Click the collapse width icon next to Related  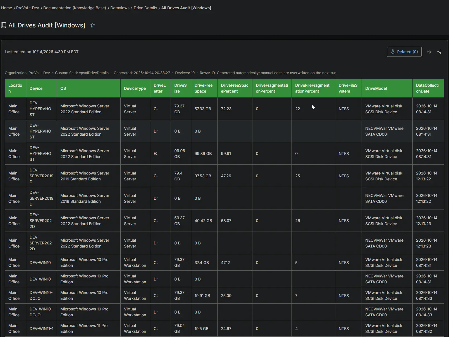[x=429, y=52]
